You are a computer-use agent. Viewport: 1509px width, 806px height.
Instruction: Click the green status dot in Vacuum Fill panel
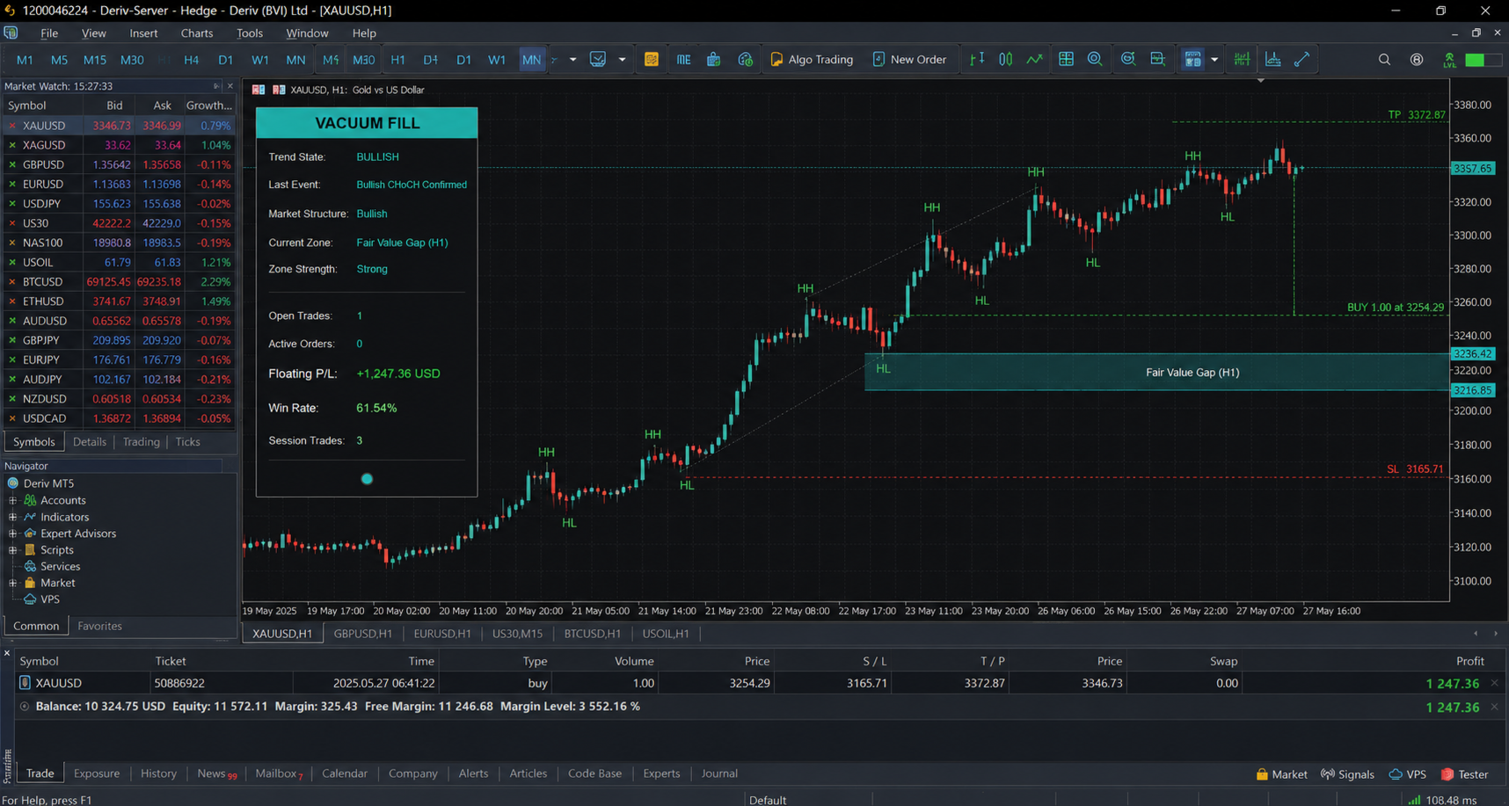tap(367, 479)
